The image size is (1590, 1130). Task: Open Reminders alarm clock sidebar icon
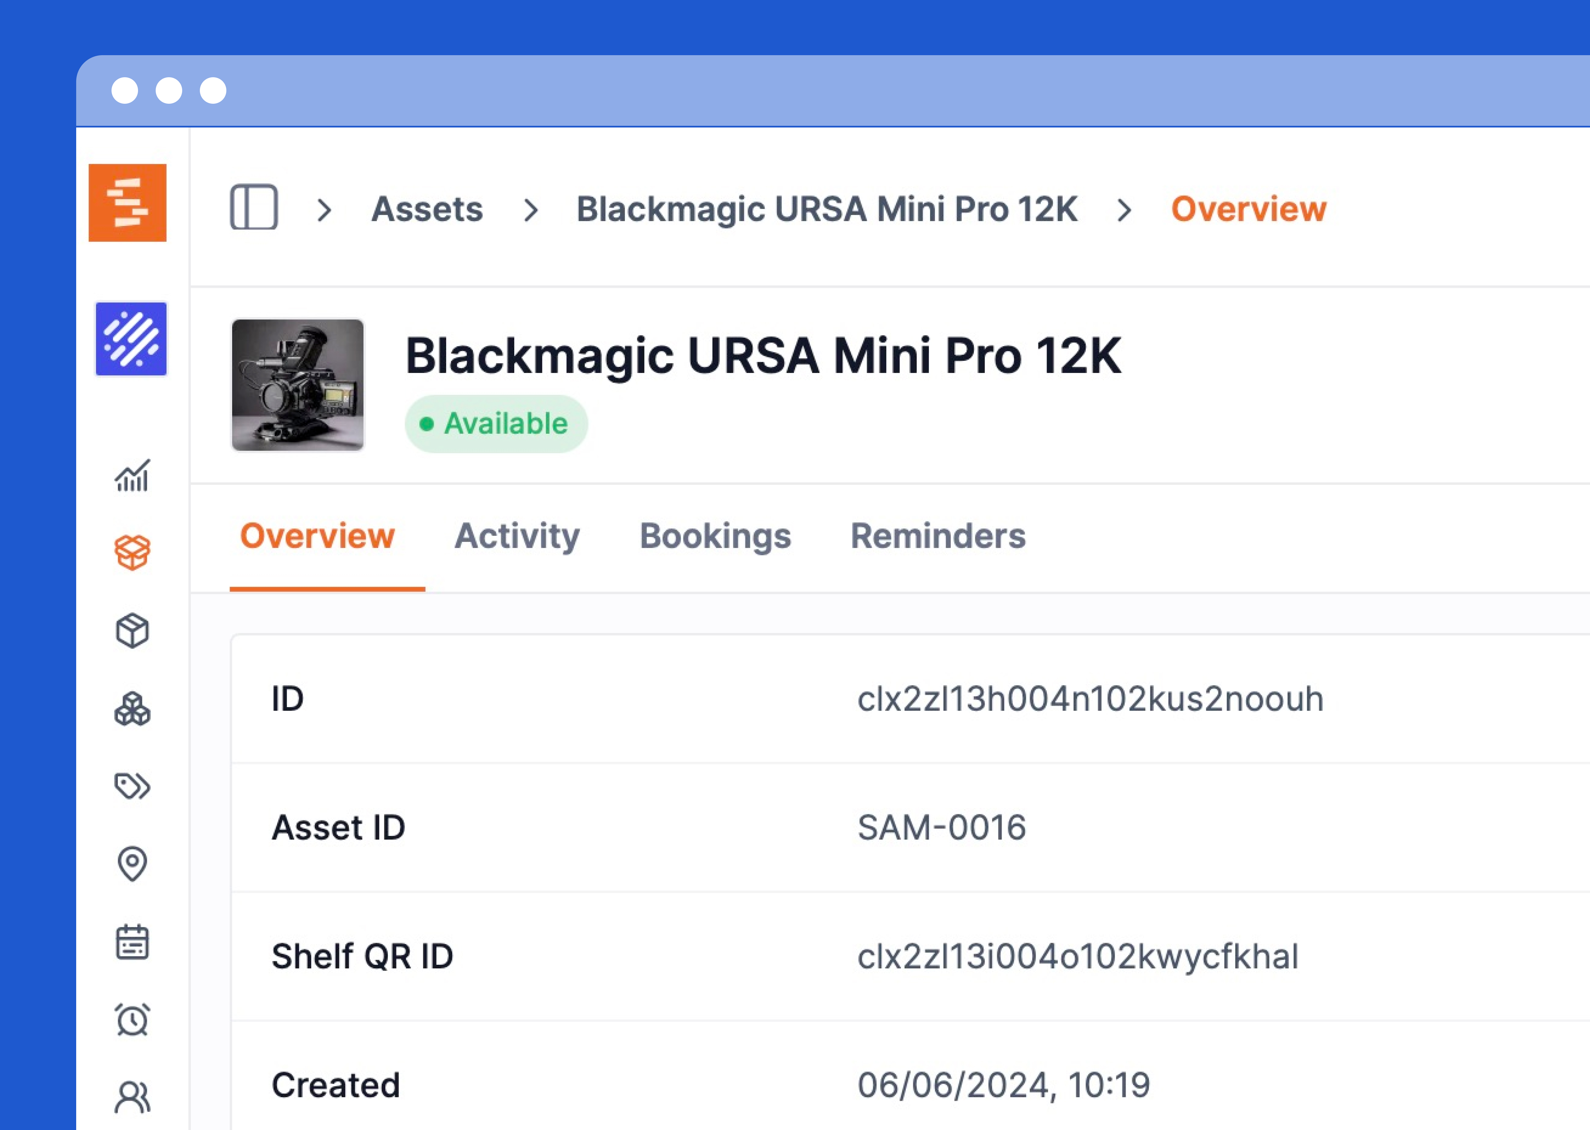pyautogui.click(x=132, y=1019)
